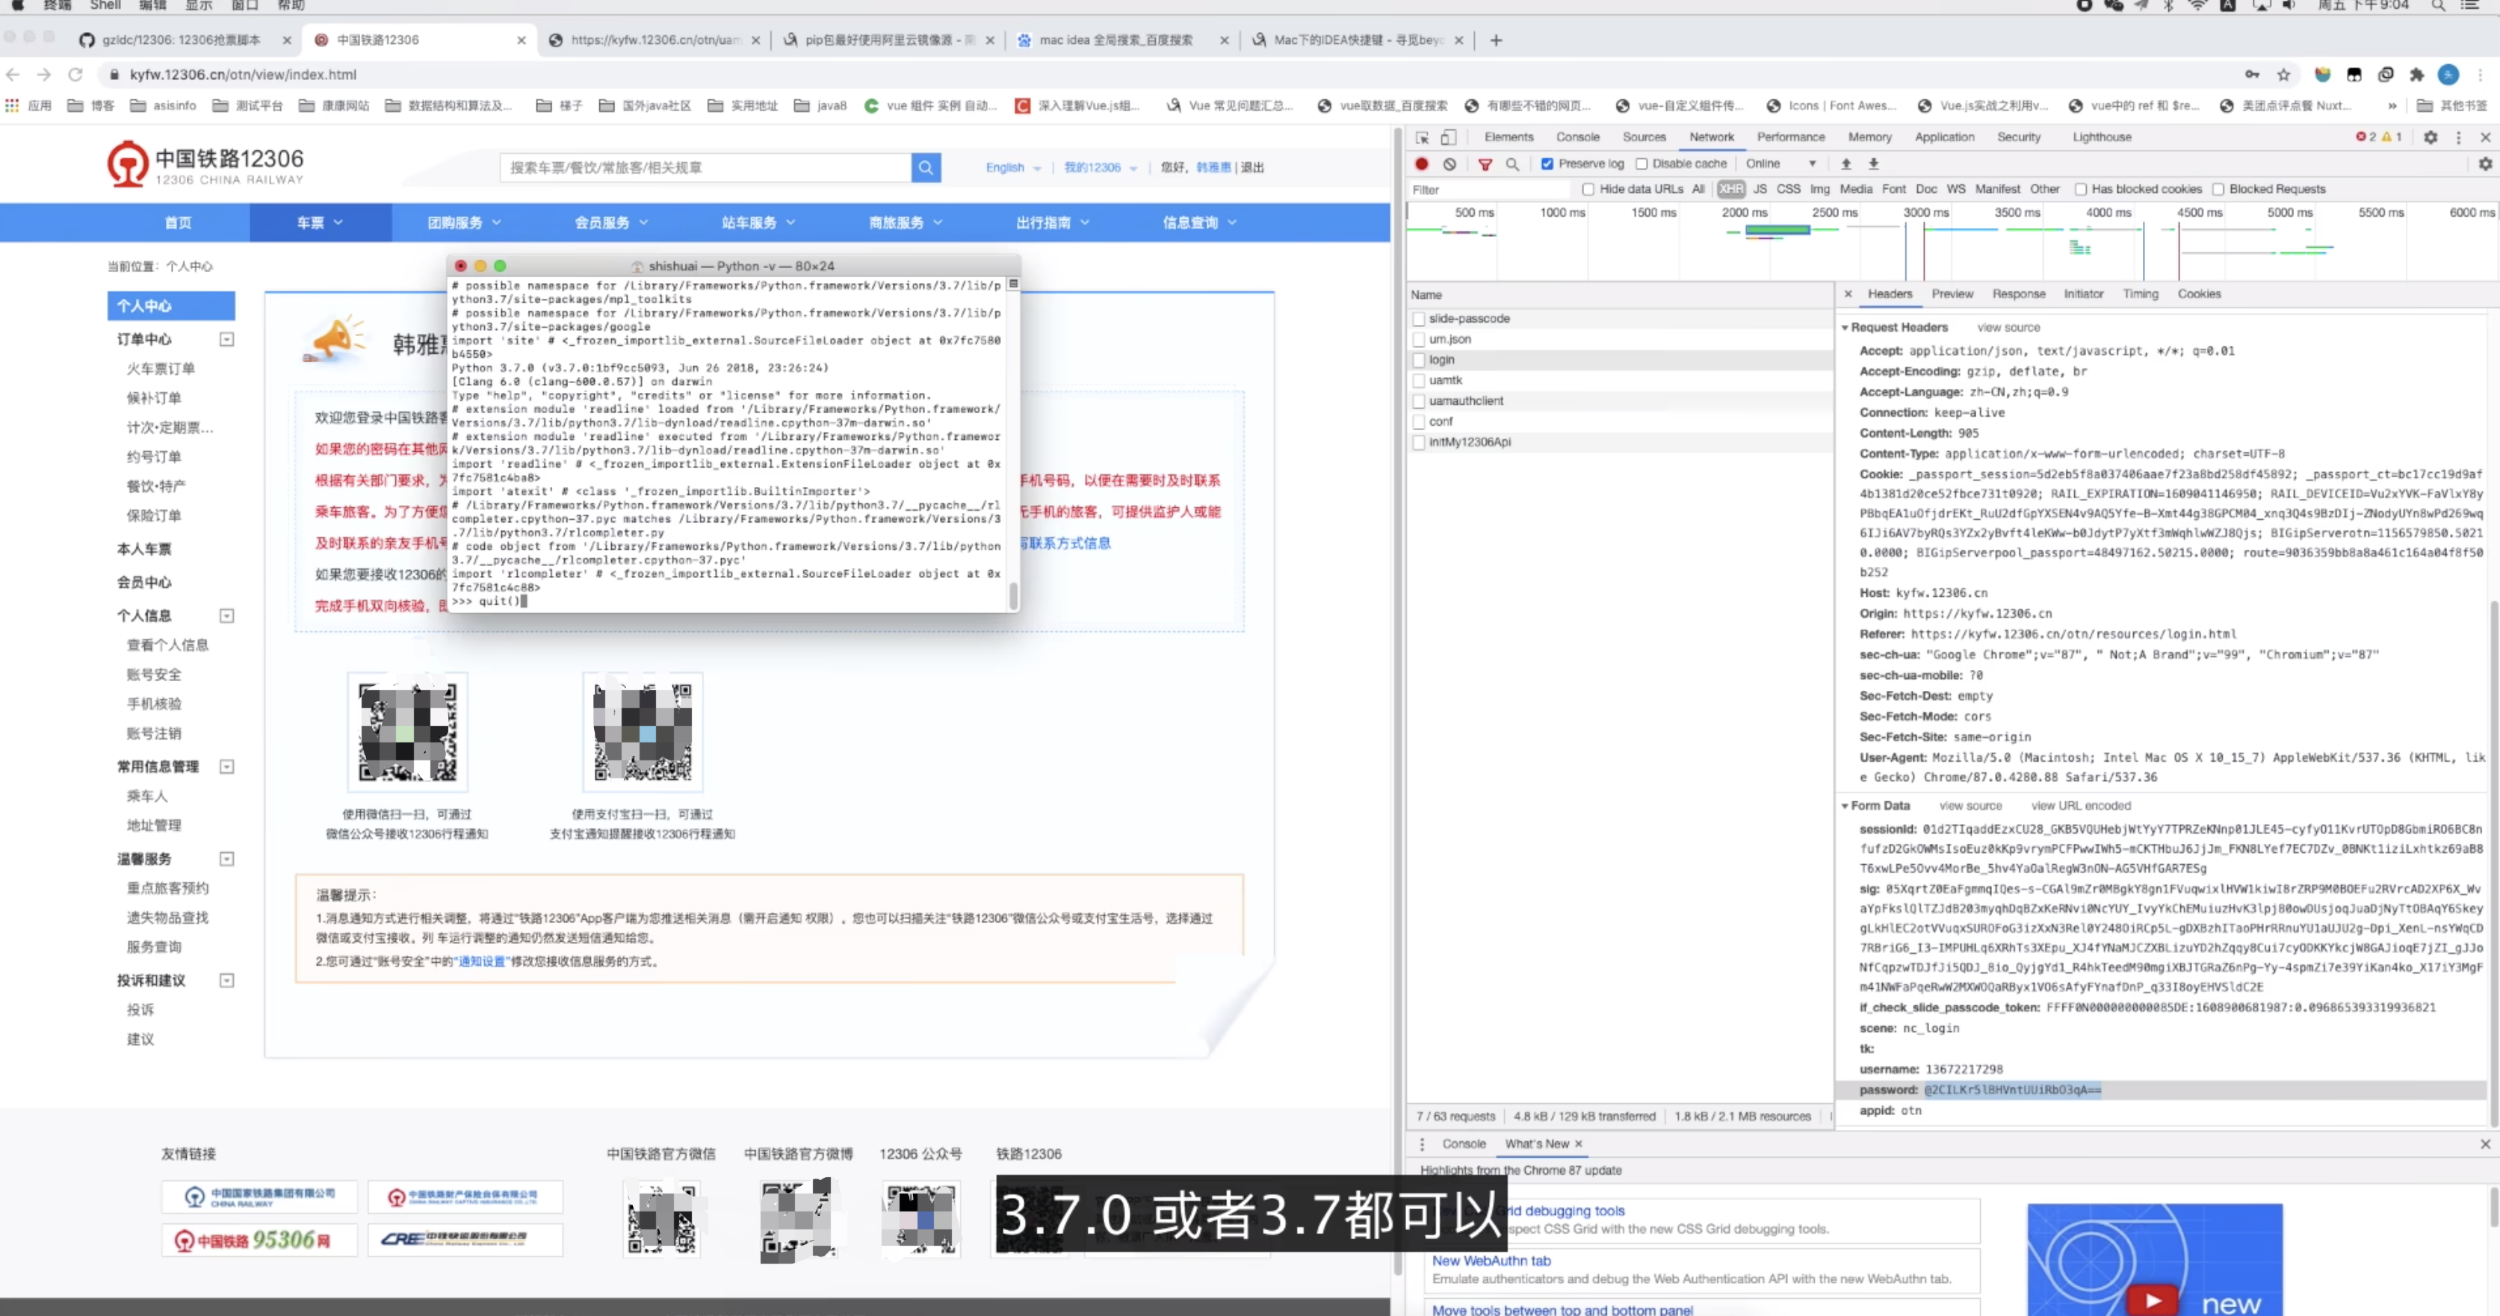
Task: Check the Blocked Requests checkbox
Action: click(2218, 189)
